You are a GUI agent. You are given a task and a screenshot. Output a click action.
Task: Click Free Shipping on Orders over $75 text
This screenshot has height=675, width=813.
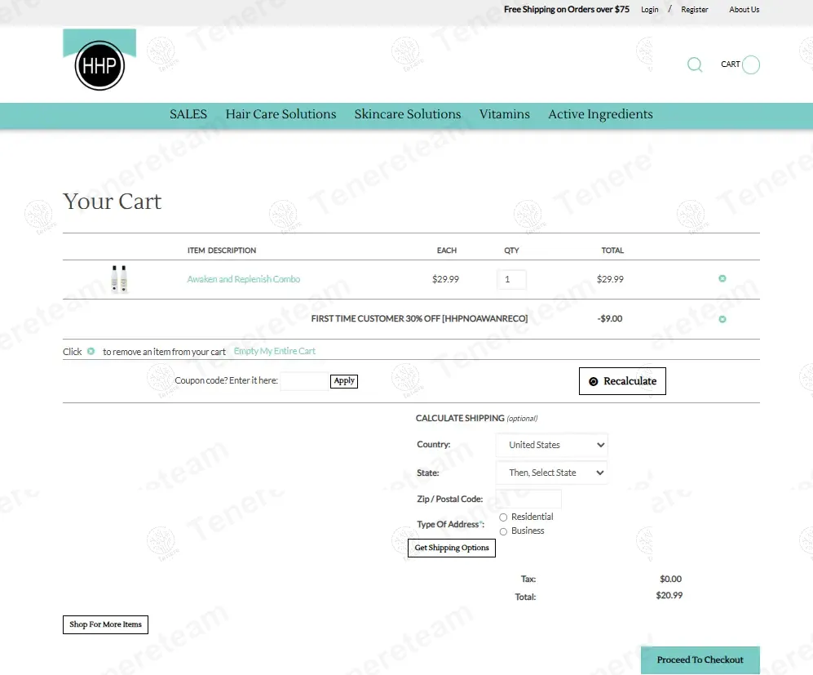point(566,9)
